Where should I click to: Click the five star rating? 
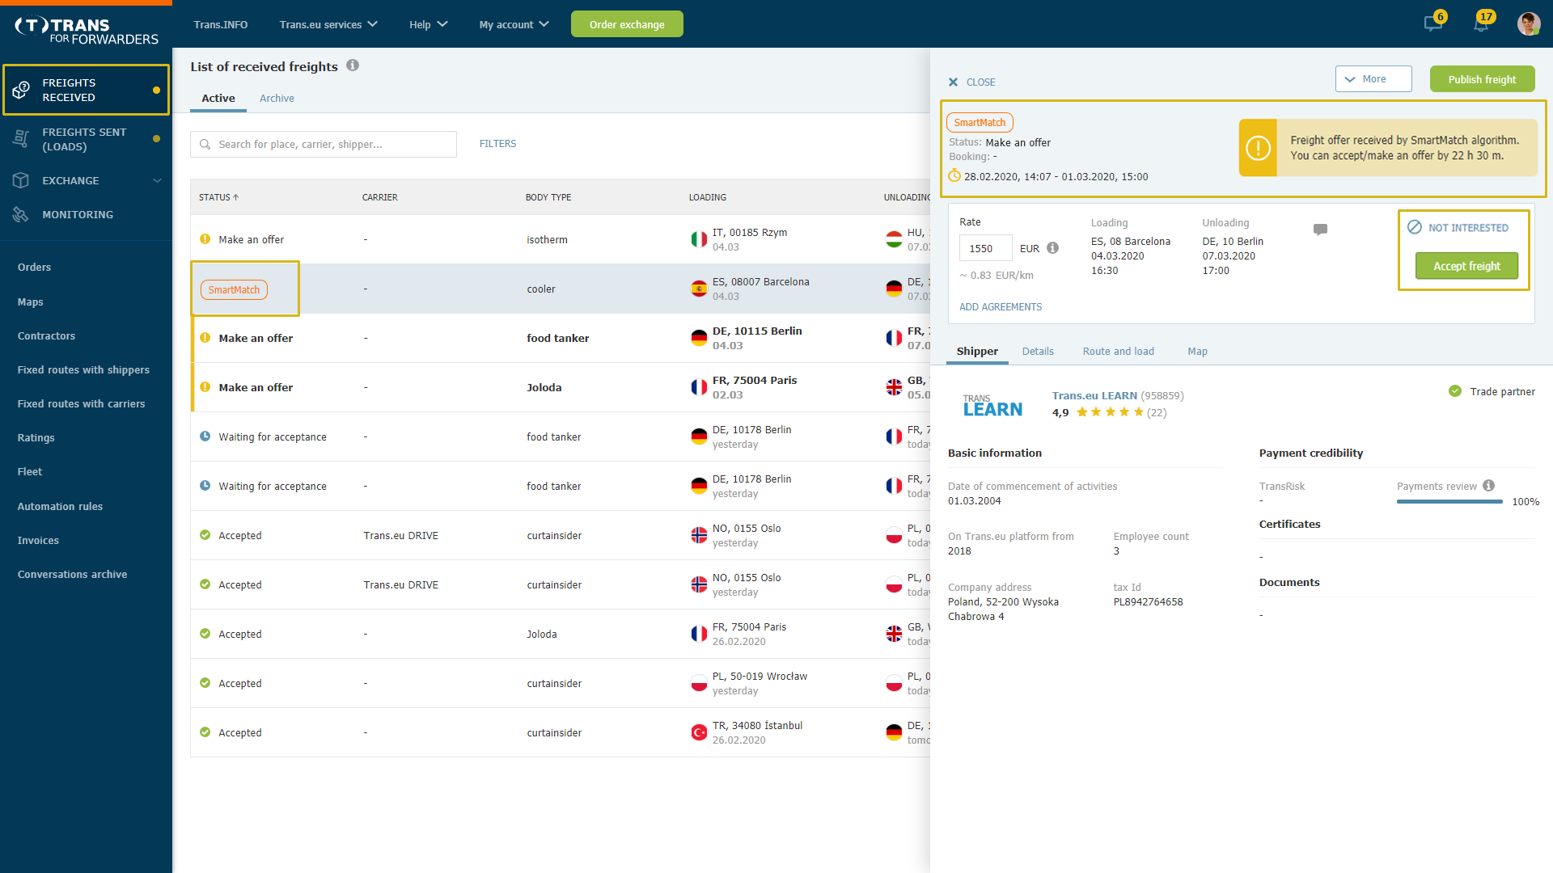(1110, 412)
